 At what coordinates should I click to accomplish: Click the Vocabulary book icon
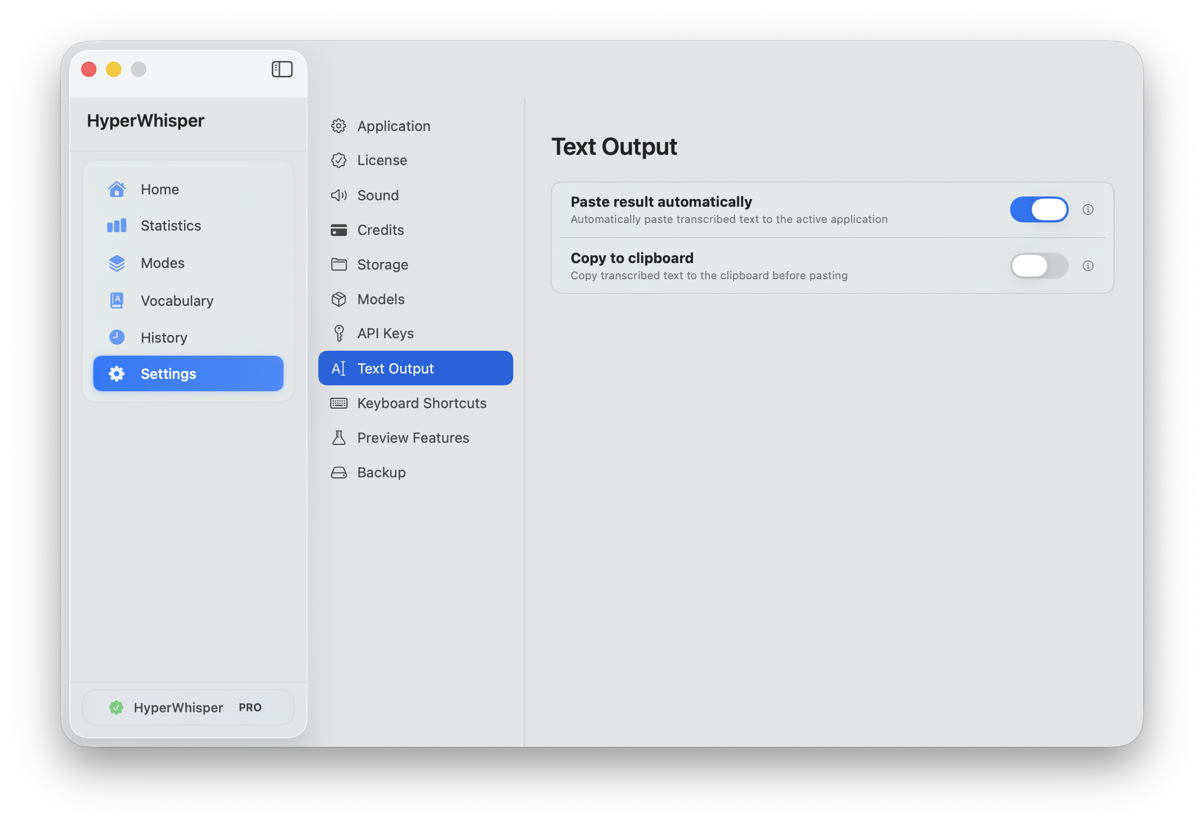[116, 300]
